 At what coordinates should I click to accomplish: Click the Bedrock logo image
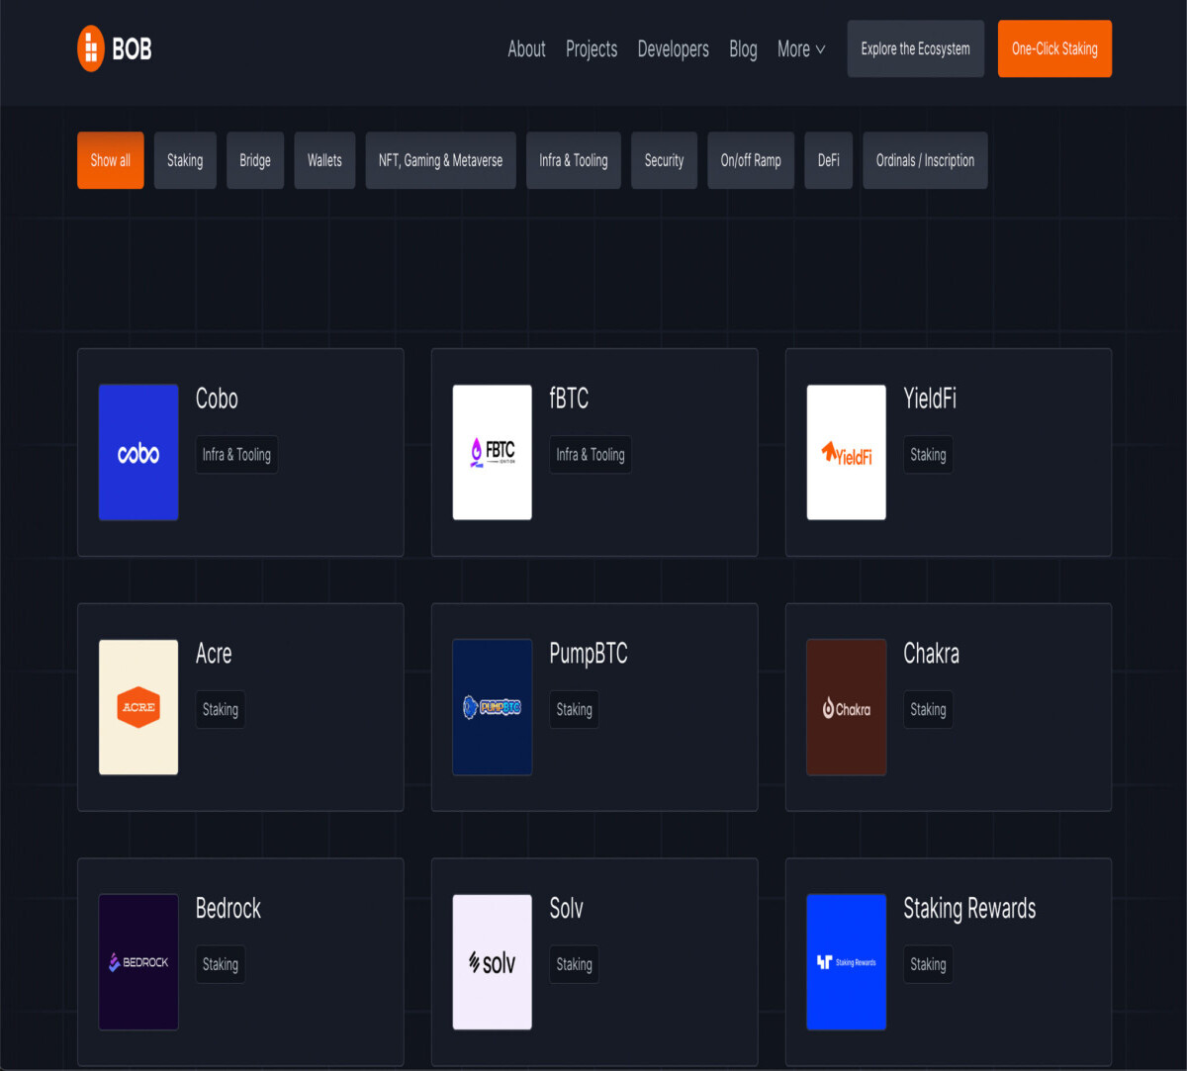138,962
